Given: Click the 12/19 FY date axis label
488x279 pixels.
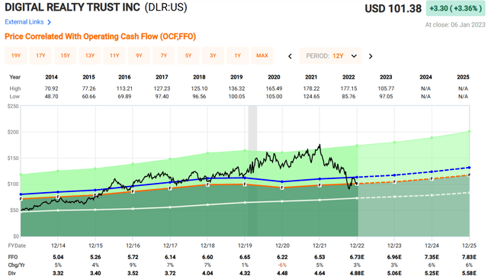Looking at the screenshot, I should coord(245,245).
